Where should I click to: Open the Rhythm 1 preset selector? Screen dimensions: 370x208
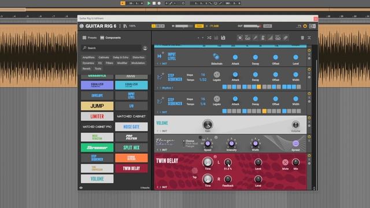(167, 88)
